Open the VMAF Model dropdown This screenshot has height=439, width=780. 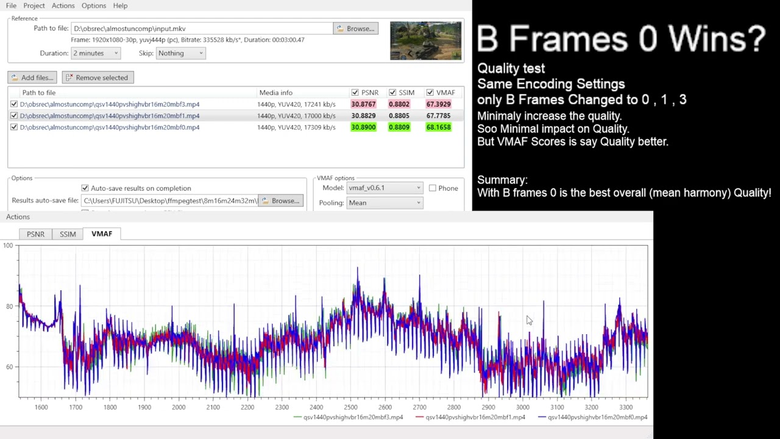[385, 188]
